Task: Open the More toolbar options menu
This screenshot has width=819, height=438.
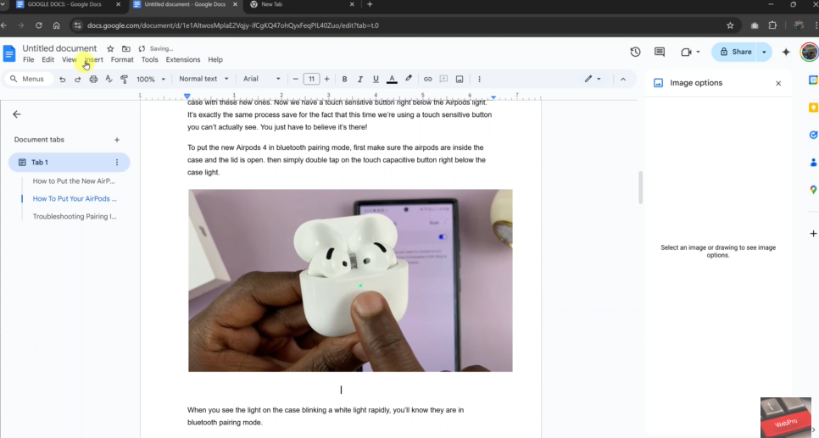Action: [480, 80]
